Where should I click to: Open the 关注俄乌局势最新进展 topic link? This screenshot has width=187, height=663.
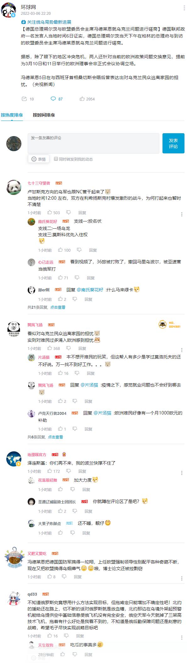pos(46,22)
